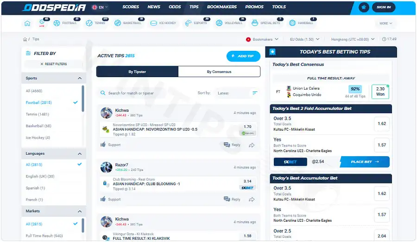Expand the More sports dropdown
The width and height of the screenshot is (417, 242).
click(x=385, y=24)
